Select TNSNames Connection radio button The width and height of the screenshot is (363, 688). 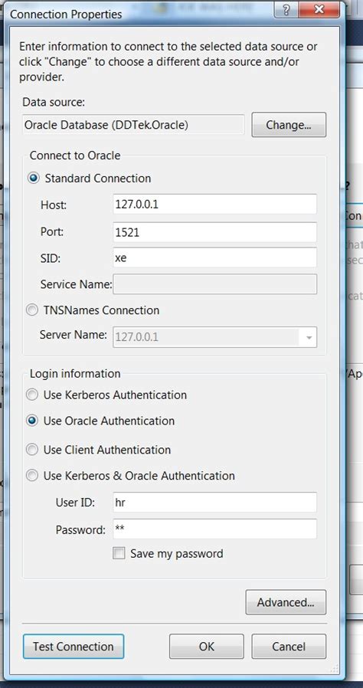[x=32, y=310]
